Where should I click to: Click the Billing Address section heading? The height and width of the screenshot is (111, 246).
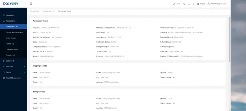click(39, 92)
